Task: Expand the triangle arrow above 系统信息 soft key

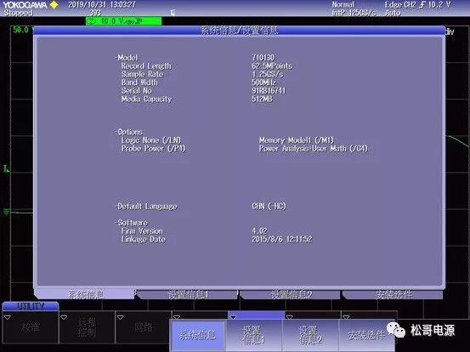Action: [177, 317]
